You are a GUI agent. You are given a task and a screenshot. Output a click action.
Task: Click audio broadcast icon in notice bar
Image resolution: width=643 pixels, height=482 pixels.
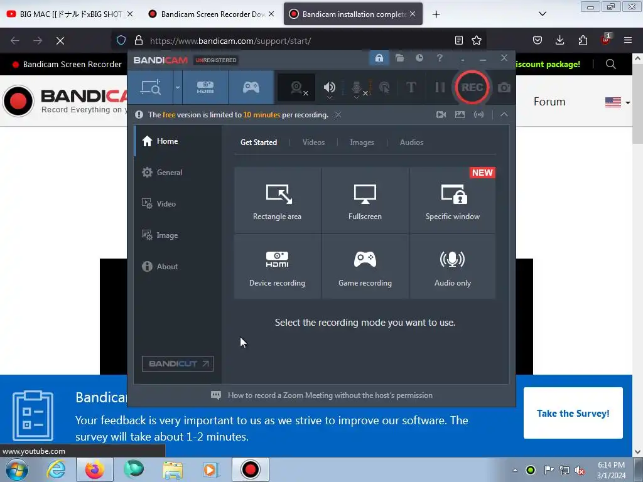pyautogui.click(x=478, y=115)
